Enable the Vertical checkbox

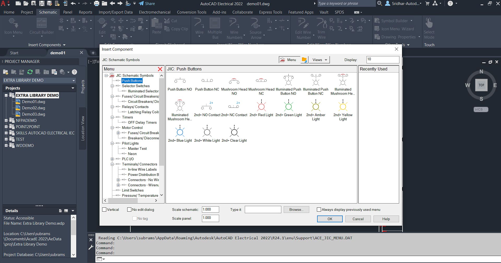click(104, 210)
